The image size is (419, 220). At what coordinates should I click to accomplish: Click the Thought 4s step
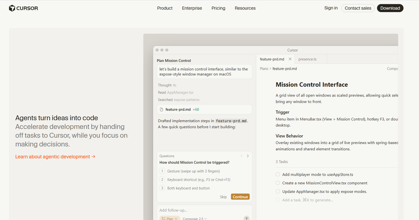[167, 85]
